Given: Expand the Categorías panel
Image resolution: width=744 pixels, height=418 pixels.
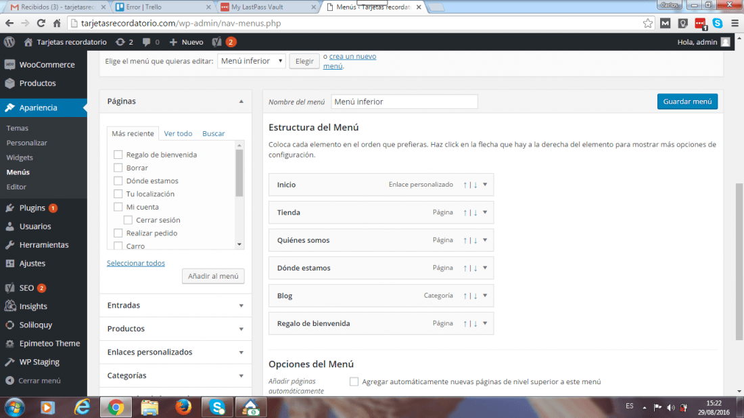Looking at the screenshot, I should (x=241, y=376).
